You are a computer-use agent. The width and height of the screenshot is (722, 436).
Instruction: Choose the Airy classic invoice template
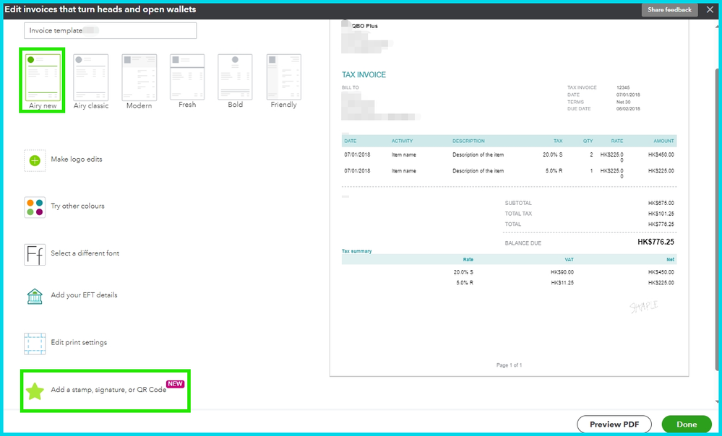click(x=91, y=77)
